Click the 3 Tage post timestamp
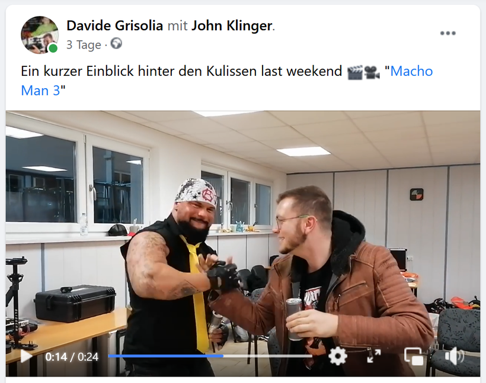The width and height of the screenshot is (486, 383). pos(84,45)
